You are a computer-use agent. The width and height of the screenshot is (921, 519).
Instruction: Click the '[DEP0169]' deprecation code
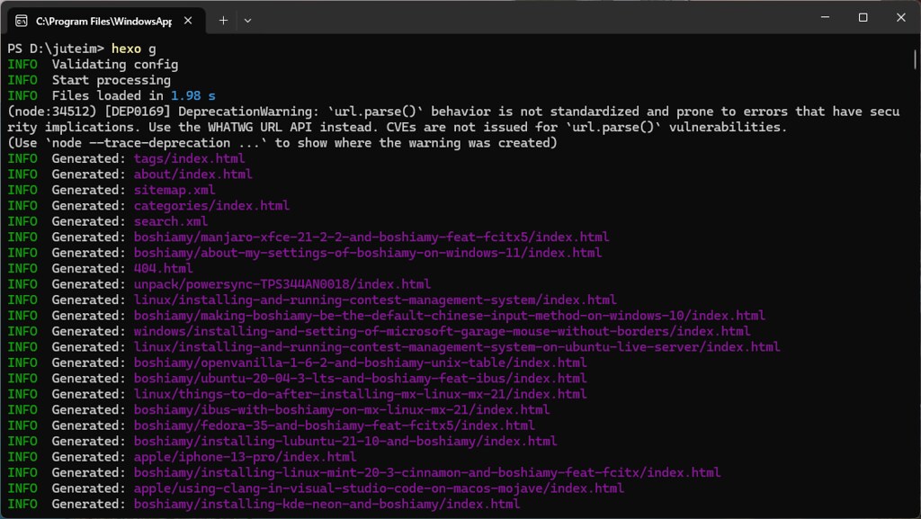tap(138, 112)
